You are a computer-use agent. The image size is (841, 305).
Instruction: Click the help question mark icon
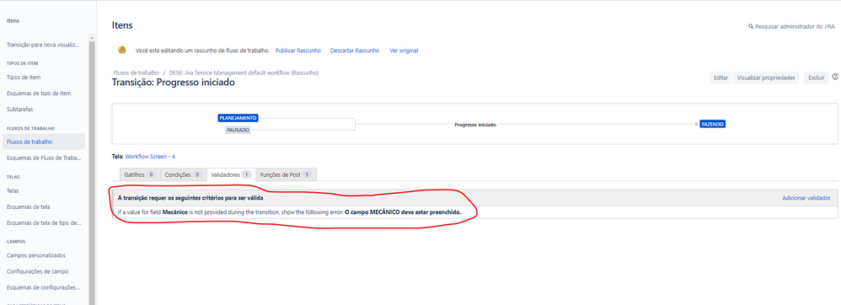[835, 78]
